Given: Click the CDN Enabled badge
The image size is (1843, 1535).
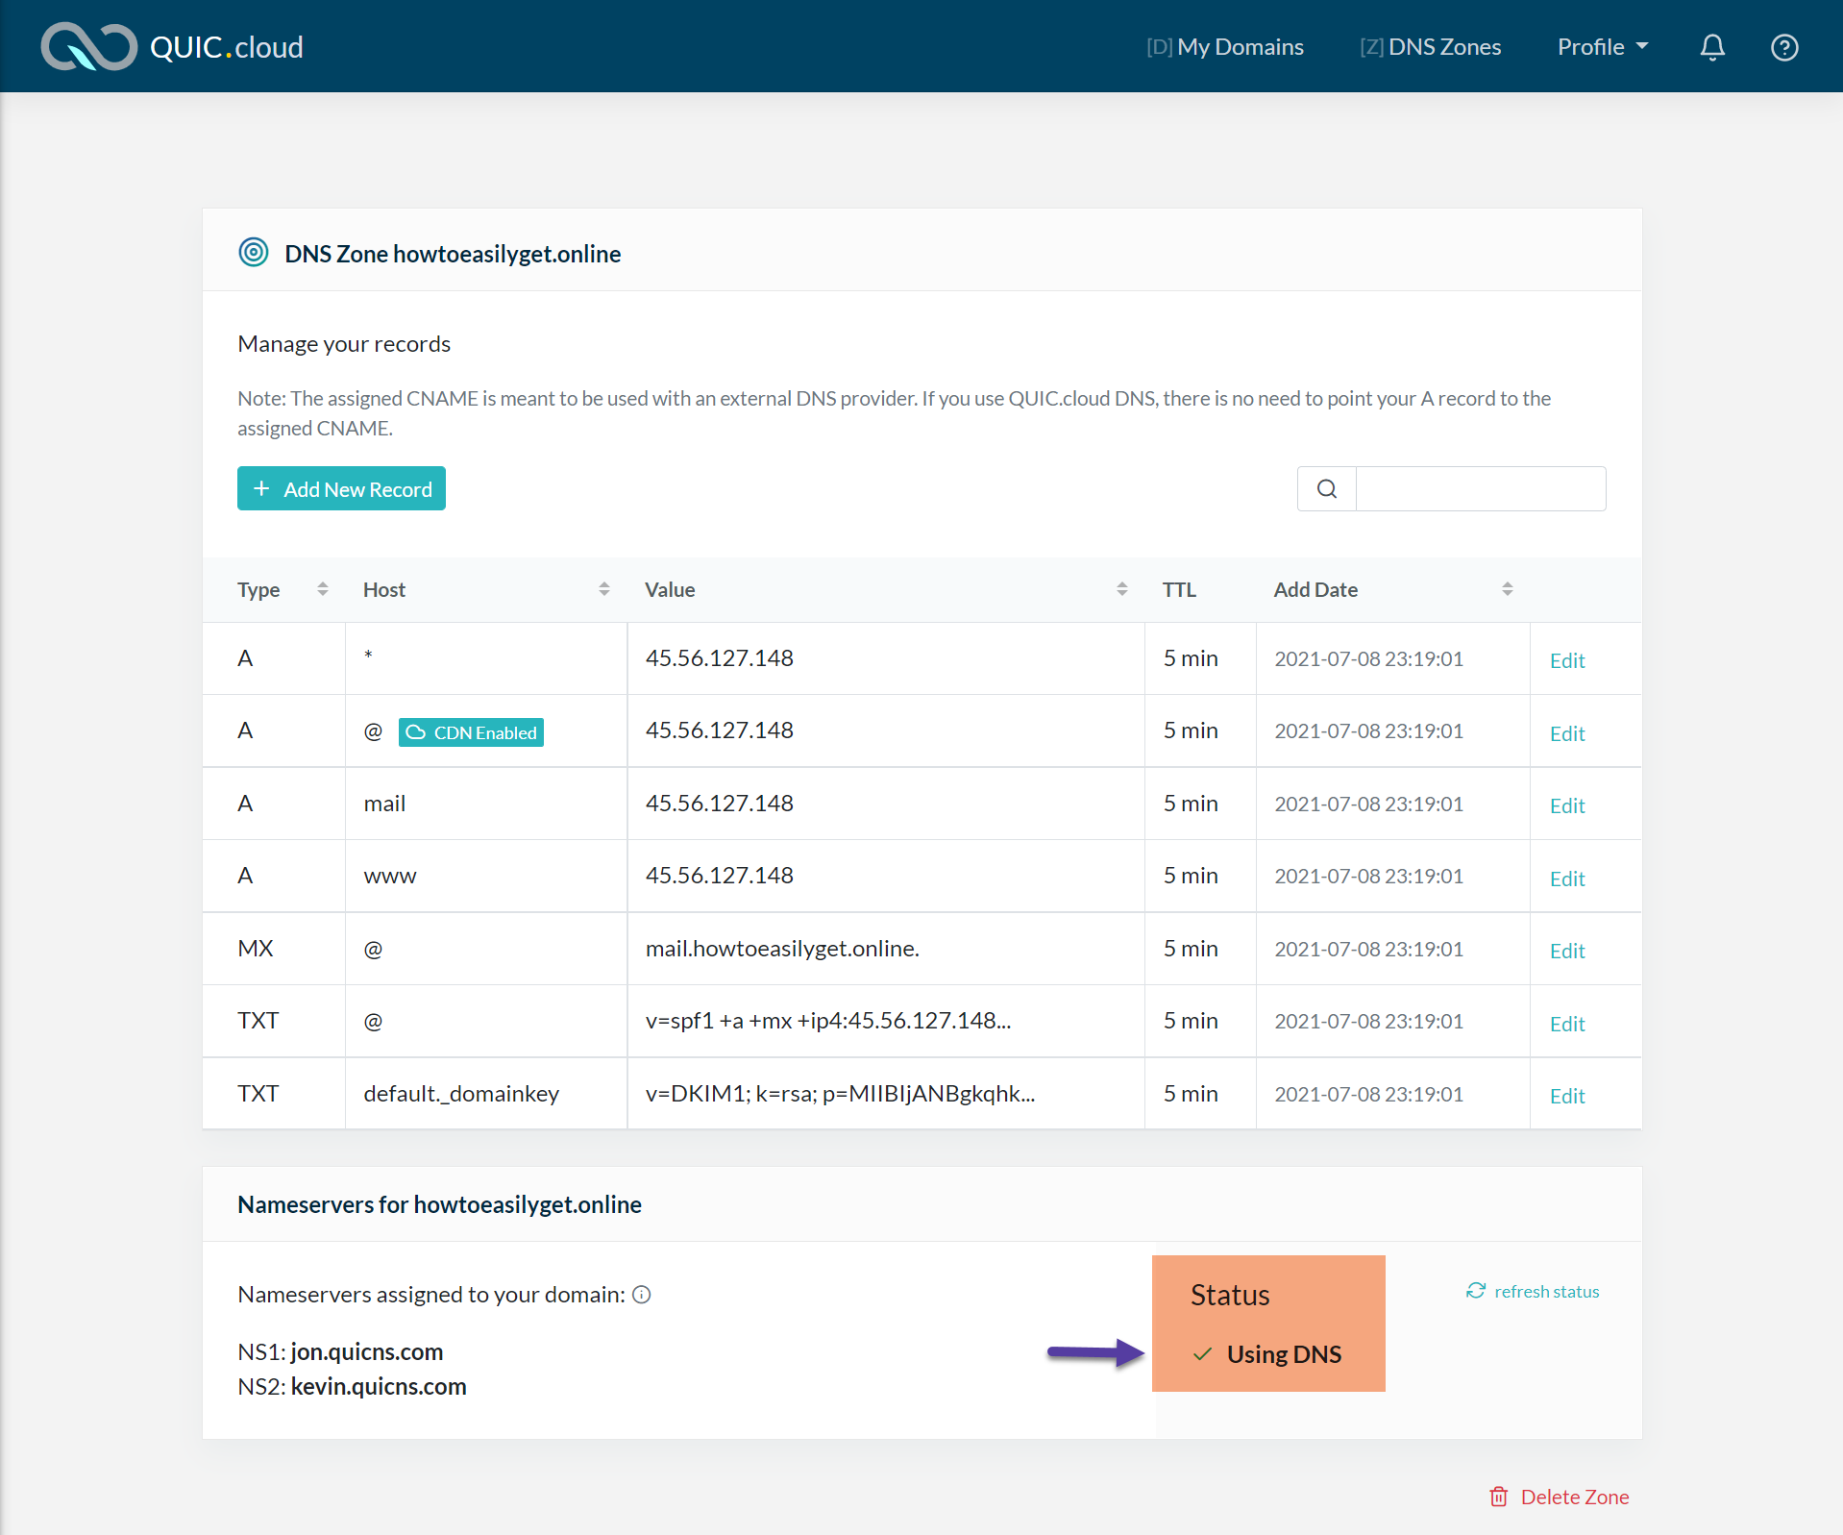Looking at the screenshot, I should tap(471, 732).
